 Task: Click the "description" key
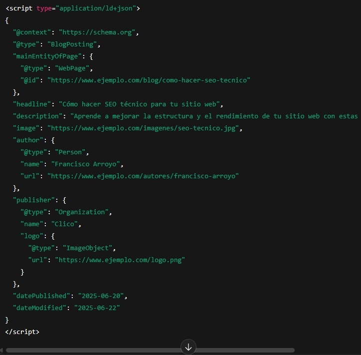(x=37, y=116)
